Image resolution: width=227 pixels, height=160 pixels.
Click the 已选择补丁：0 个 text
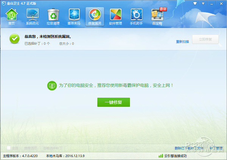[x=37, y=43]
